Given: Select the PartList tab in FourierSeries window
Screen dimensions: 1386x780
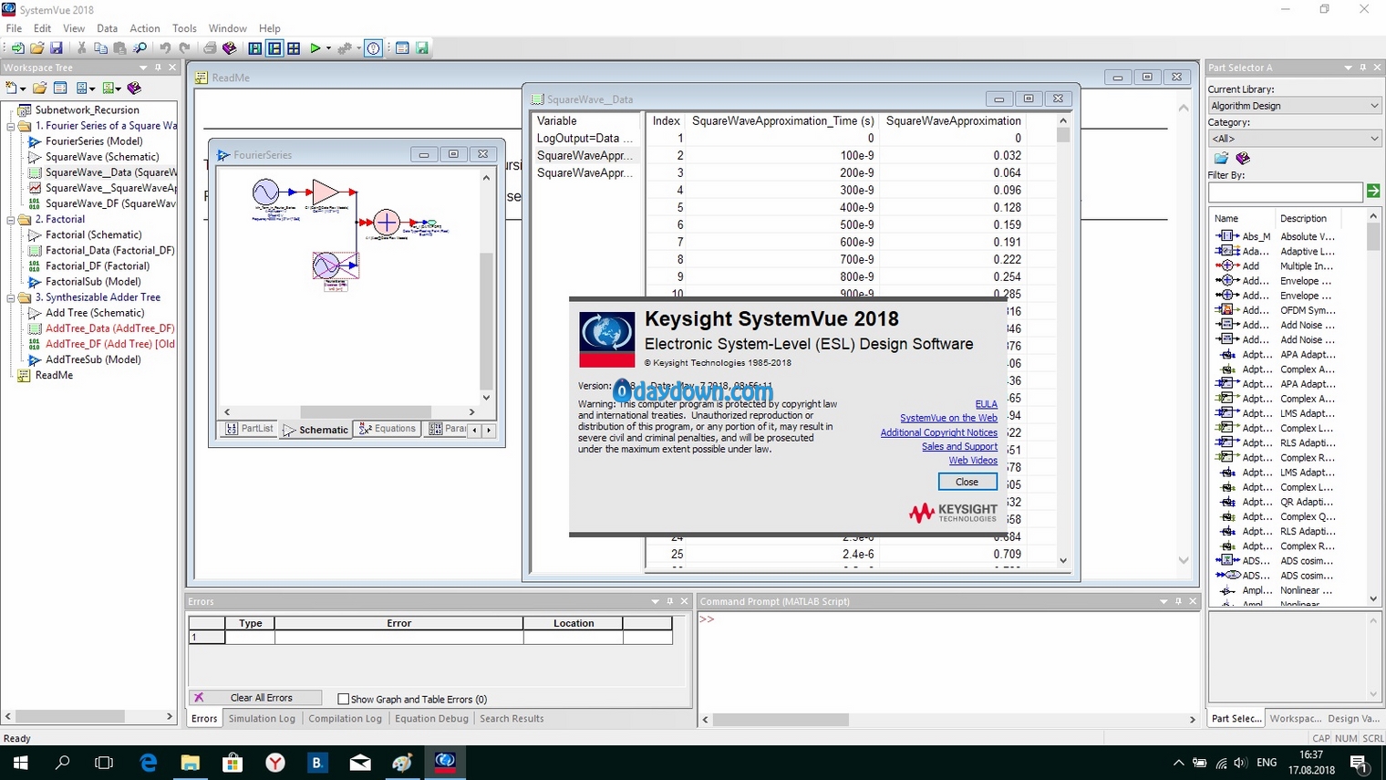Looking at the screenshot, I should tap(249, 429).
